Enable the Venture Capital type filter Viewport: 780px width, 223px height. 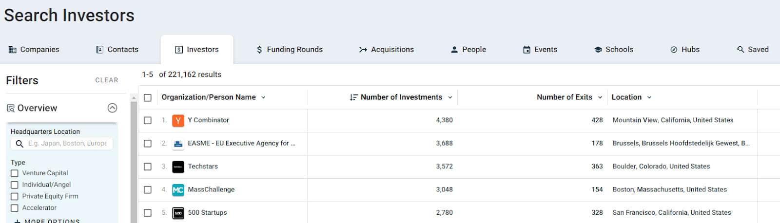pyautogui.click(x=15, y=173)
